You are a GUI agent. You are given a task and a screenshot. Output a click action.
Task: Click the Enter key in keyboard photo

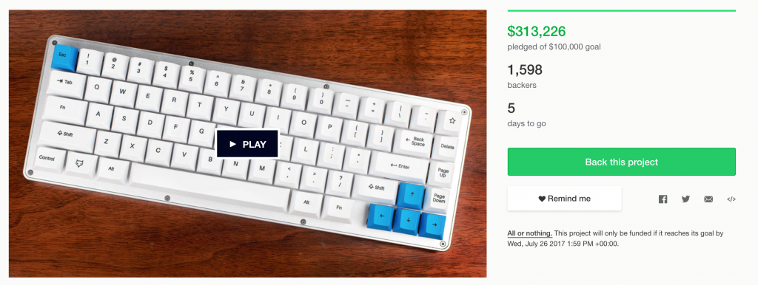tap(399, 167)
